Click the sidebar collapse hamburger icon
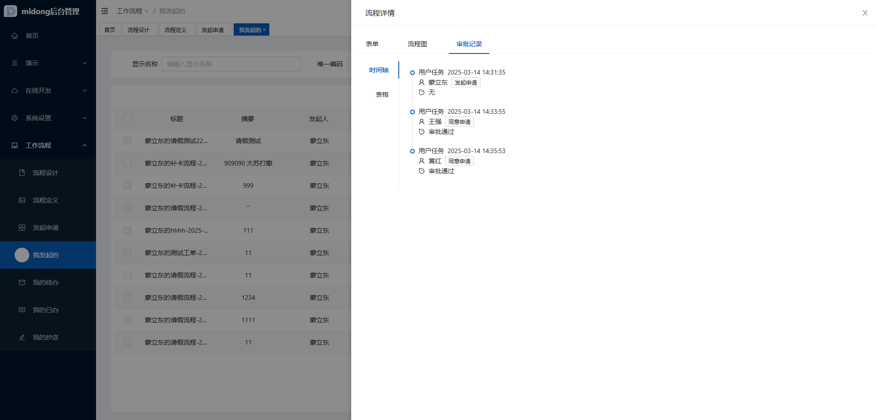This screenshot has width=878, height=420. 105,11
